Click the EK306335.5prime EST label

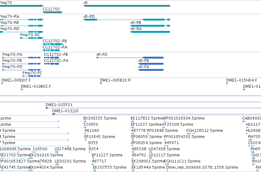point(100,118)
